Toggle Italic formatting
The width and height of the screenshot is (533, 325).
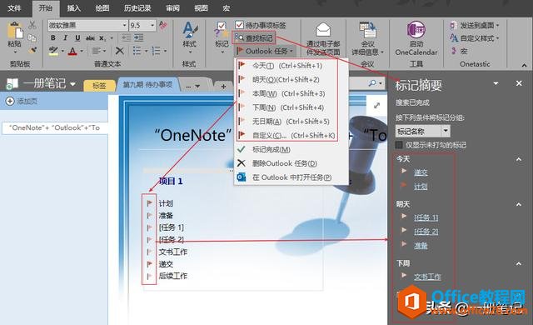(x=65, y=38)
